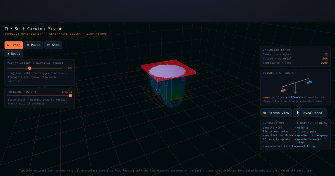Click the 'density x[e]' row label
This screenshot has height=176, width=335.
tap(272, 128)
